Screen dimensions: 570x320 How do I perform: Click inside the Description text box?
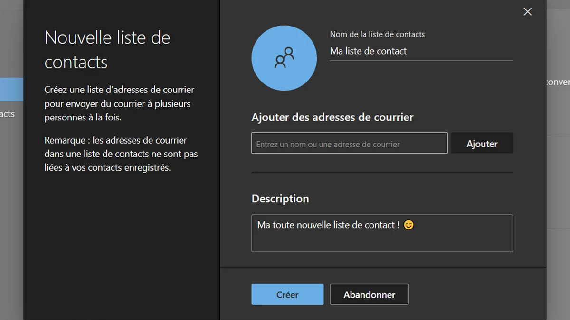pyautogui.click(x=382, y=240)
